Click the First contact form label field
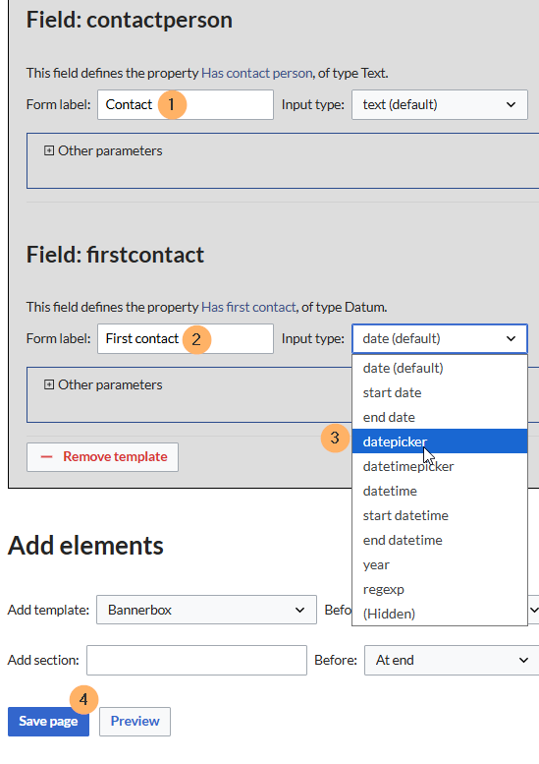The image size is (539, 764). pos(186,338)
